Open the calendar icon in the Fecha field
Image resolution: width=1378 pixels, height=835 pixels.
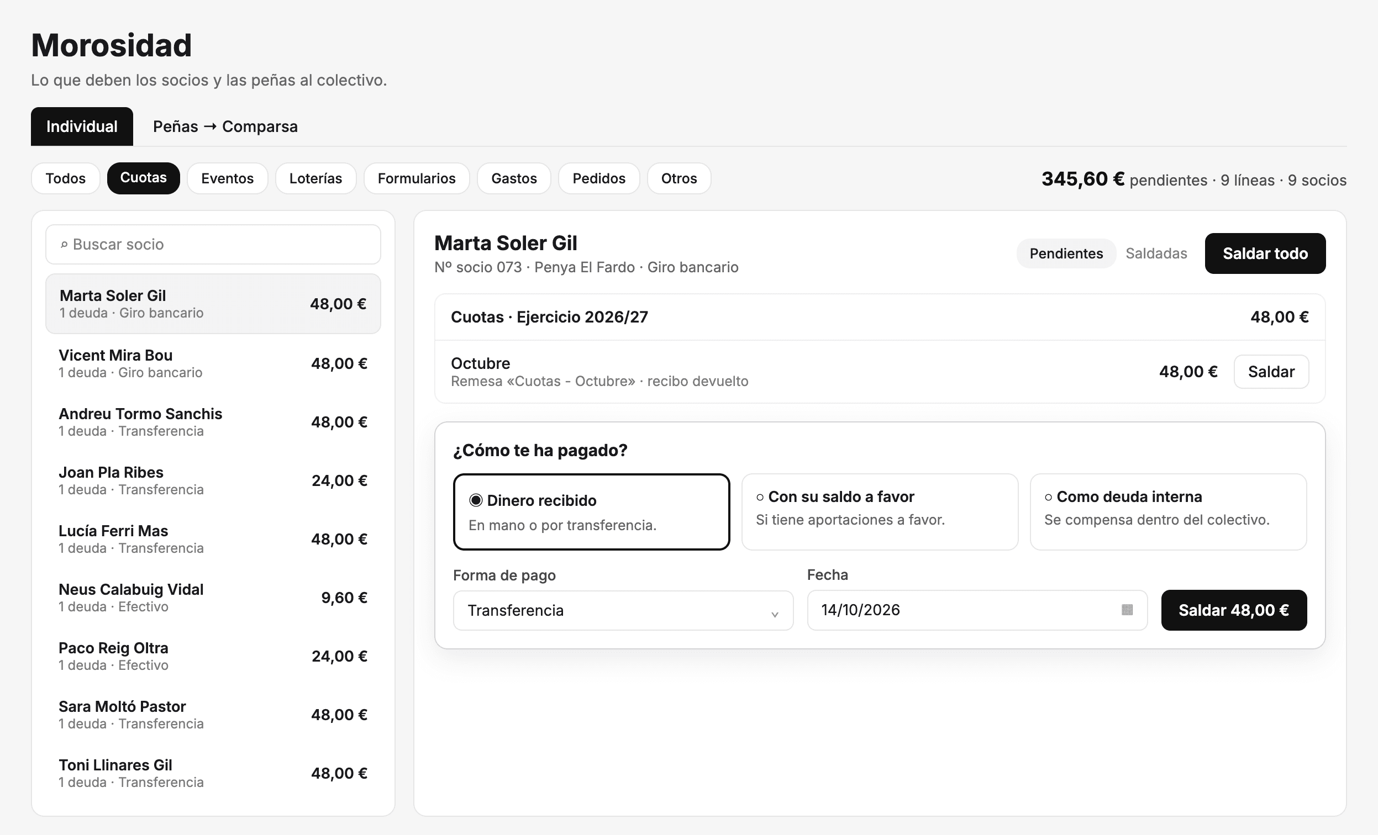click(1127, 610)
